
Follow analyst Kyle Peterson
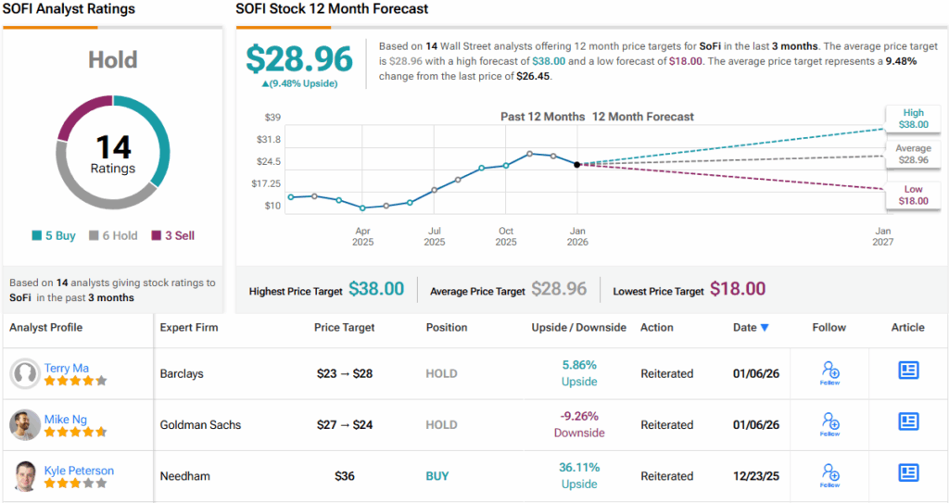click(829, 475)
